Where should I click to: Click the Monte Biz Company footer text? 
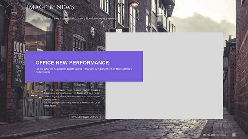tap(214, 135)
